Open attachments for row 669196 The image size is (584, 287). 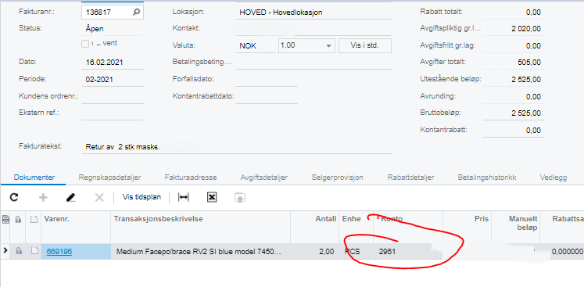18,251
